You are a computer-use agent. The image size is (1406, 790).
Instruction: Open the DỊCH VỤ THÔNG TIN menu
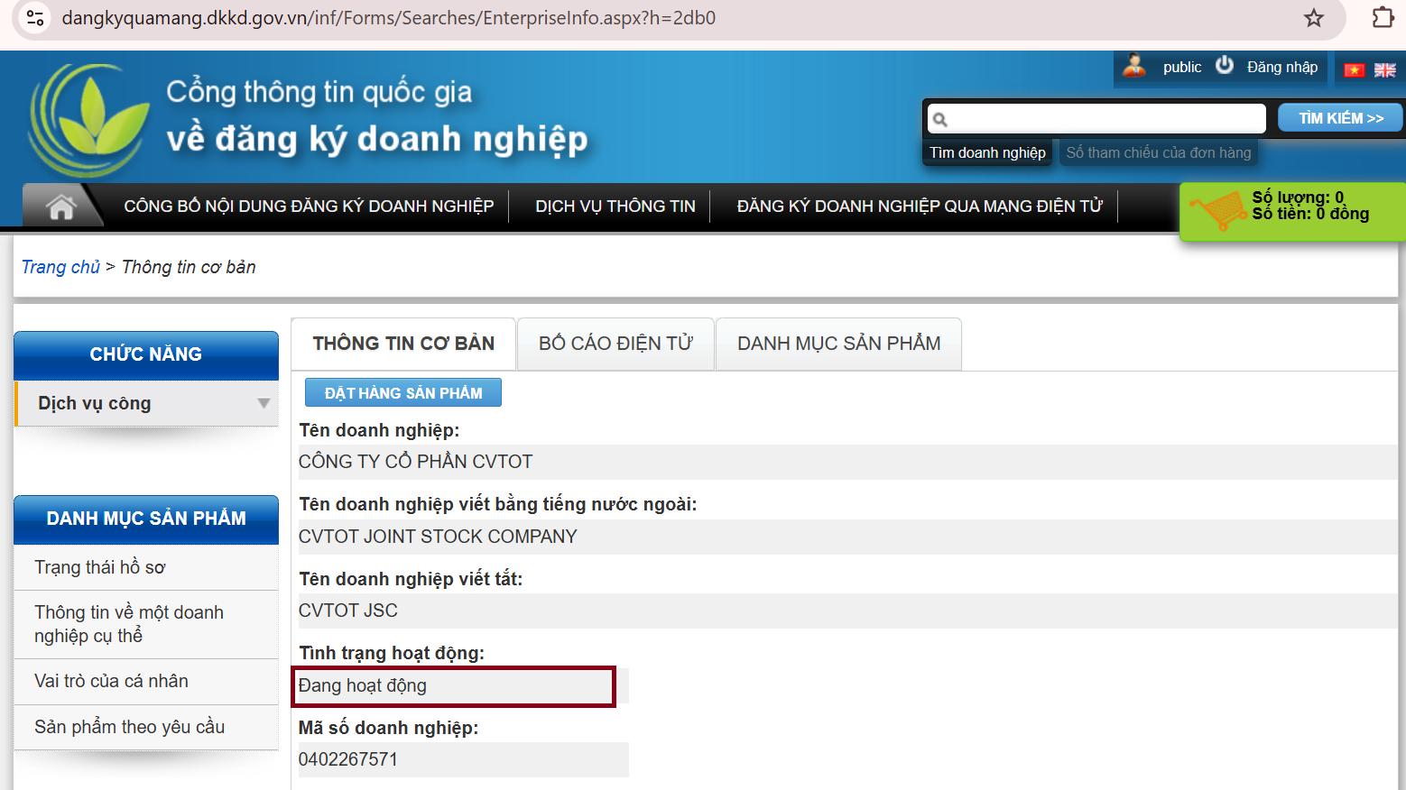(x=615, y=207)
